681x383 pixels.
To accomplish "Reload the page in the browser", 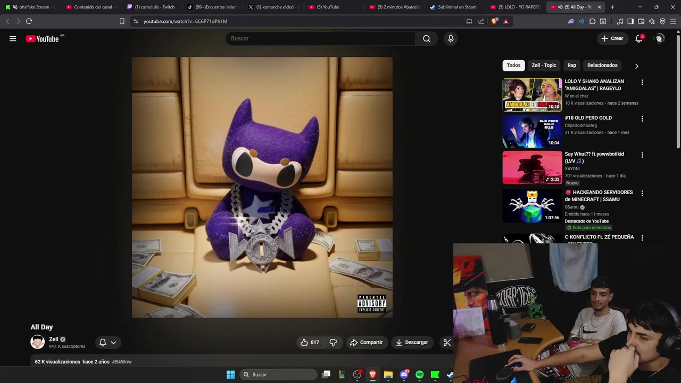I will click(29, 21).
